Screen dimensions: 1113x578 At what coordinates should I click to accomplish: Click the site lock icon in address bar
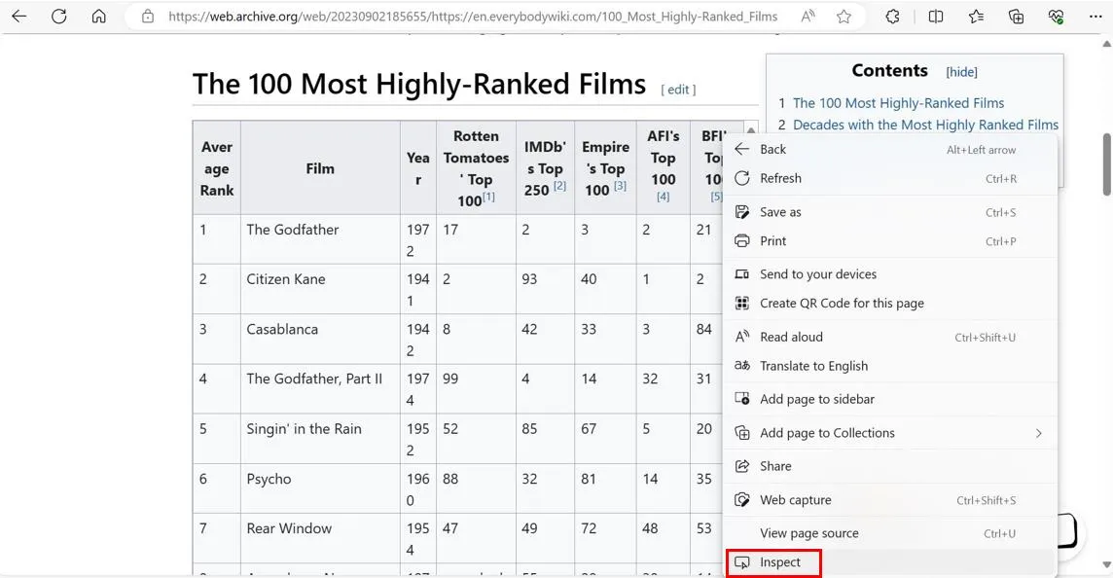click(x=148, y=17)
